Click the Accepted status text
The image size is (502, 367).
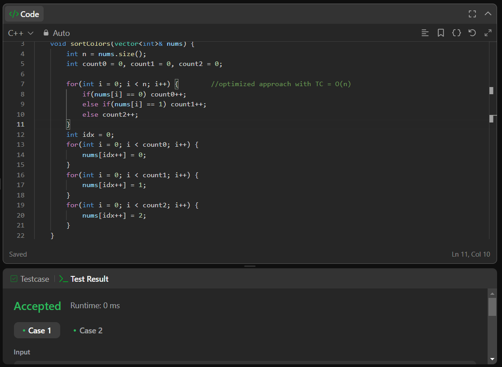[x=37, y=306]
